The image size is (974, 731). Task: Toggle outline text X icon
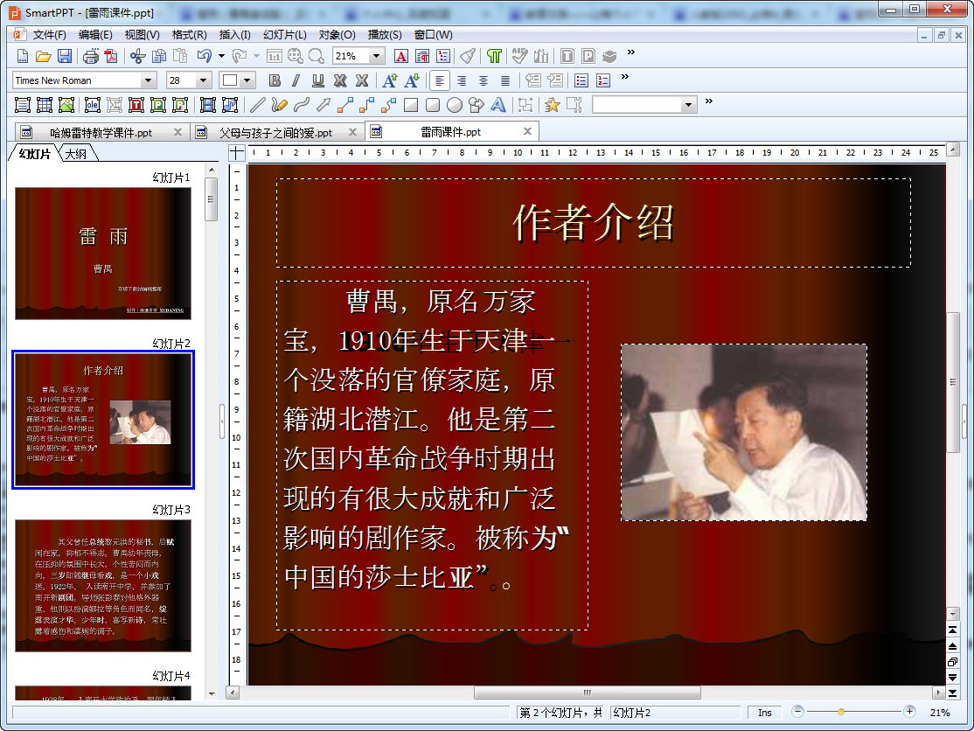pos(361,80)
